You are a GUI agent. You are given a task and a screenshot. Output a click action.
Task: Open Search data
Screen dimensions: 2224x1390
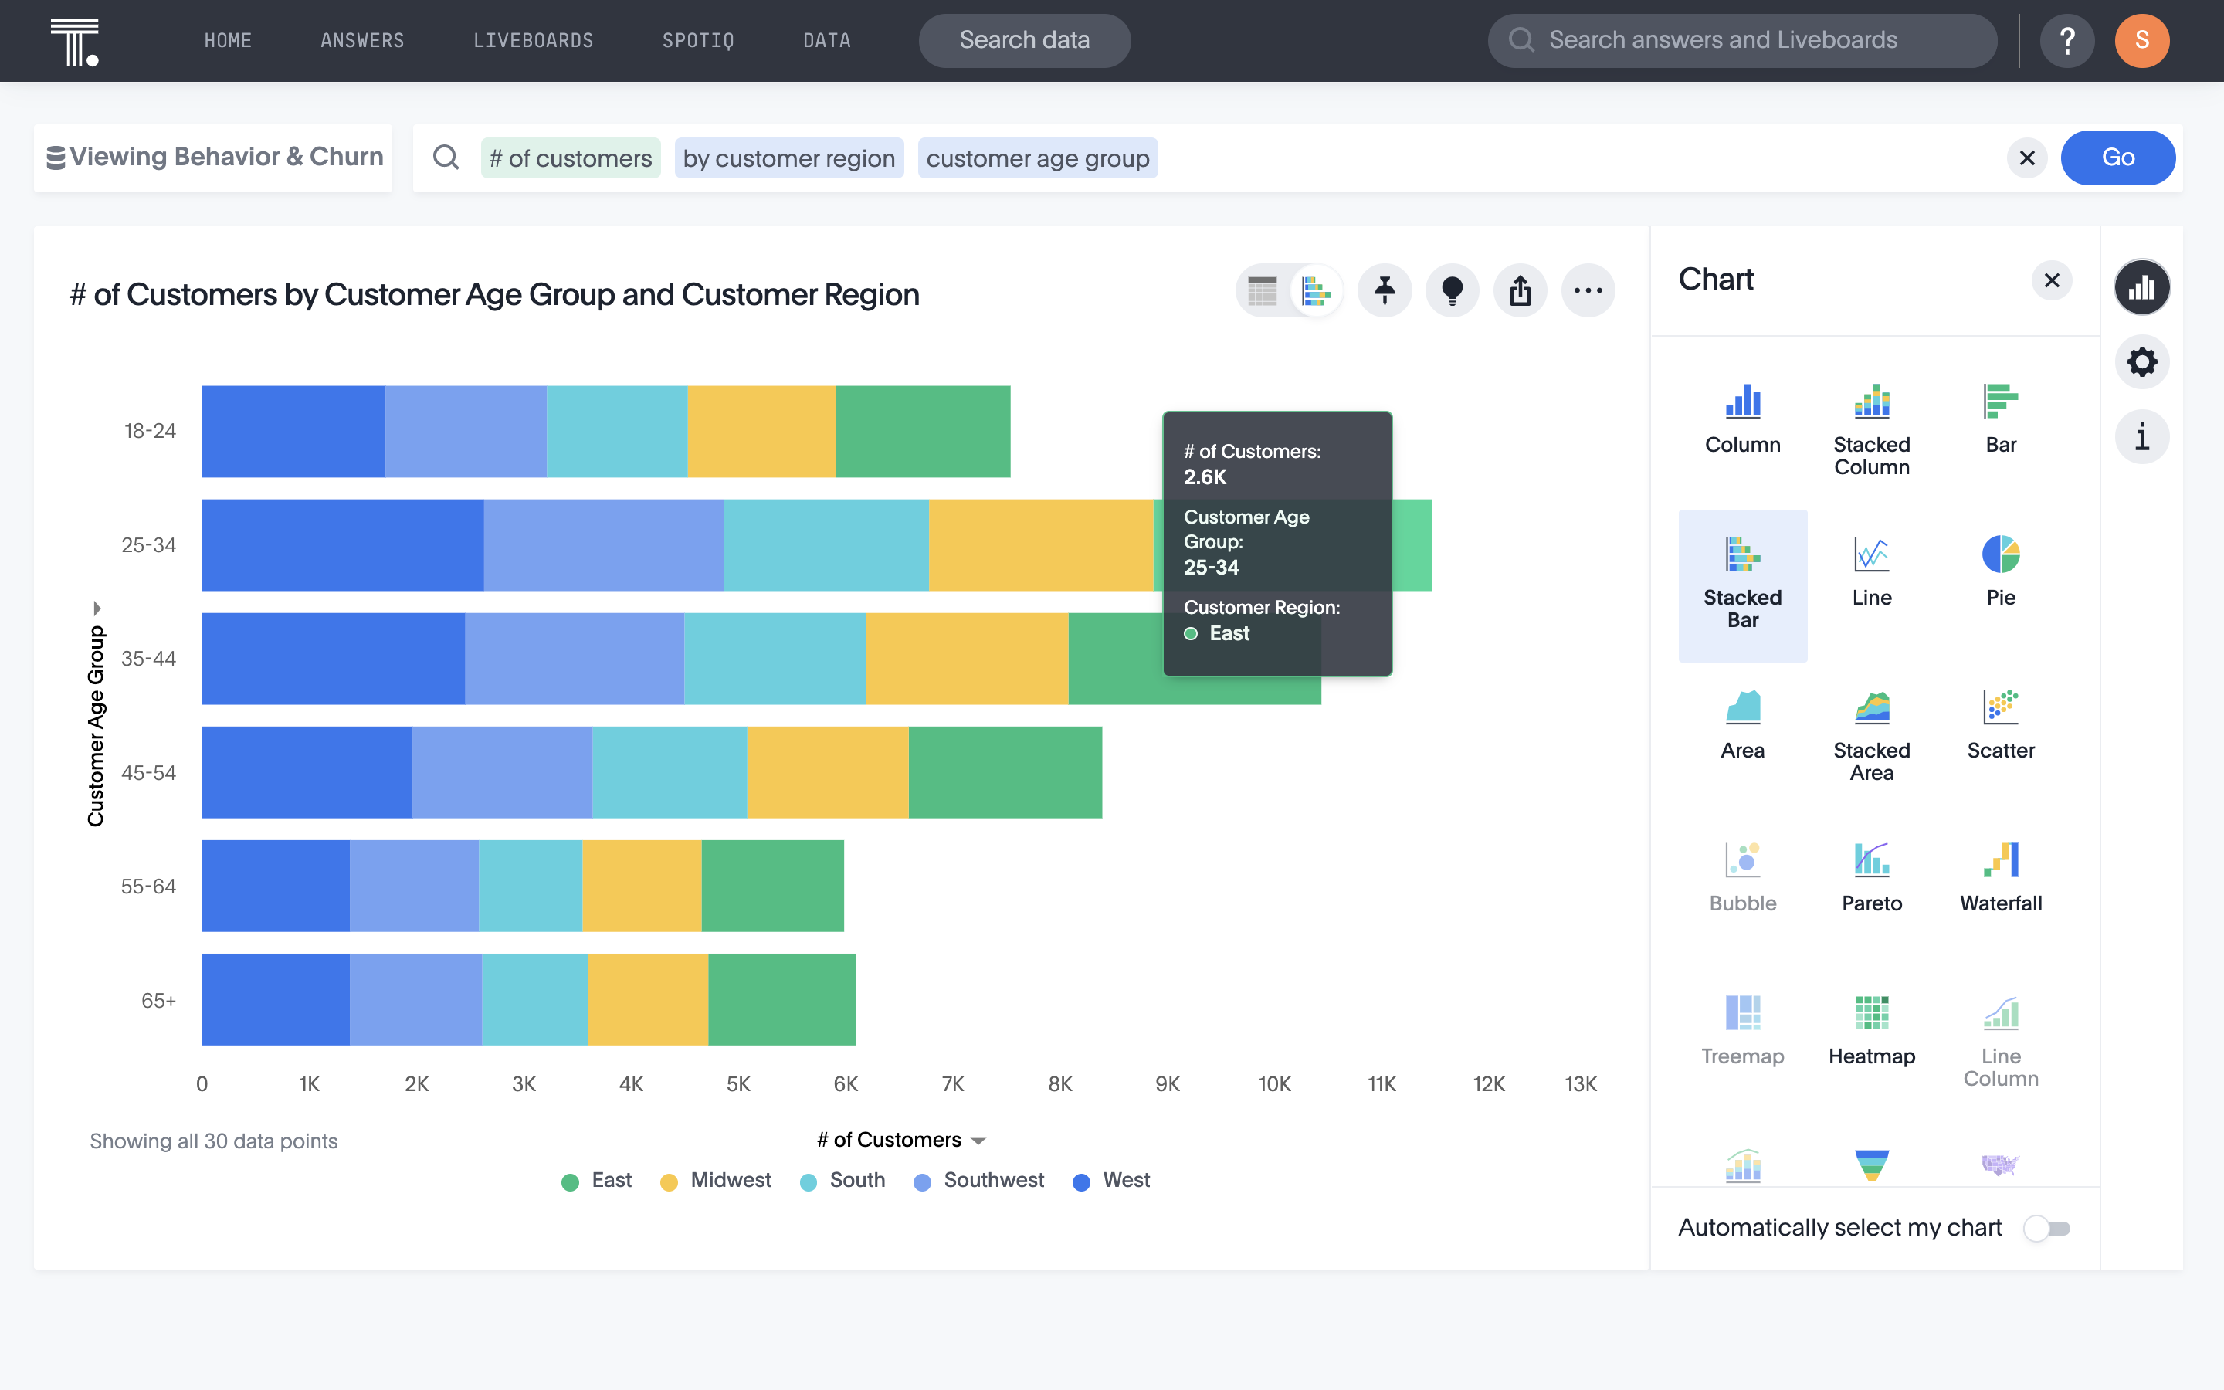[x=1024, y=39]
